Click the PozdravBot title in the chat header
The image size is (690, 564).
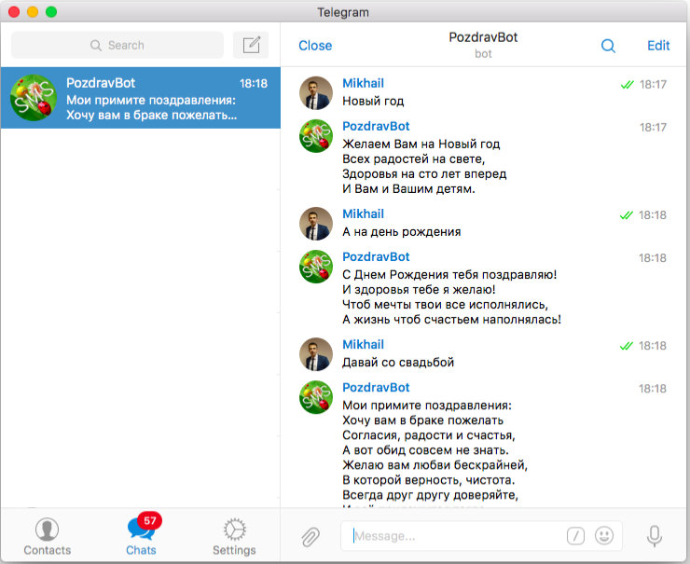(483, 37)
